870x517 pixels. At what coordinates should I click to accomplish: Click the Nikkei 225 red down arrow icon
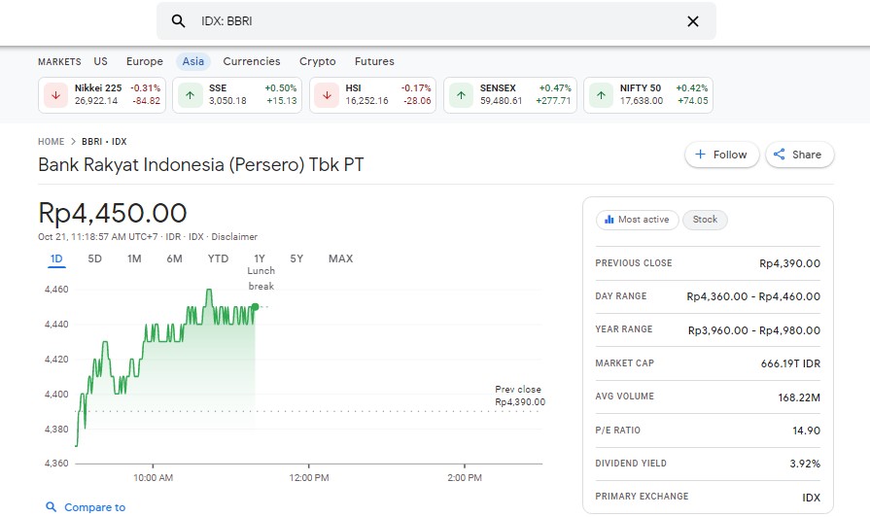(55, 95)
